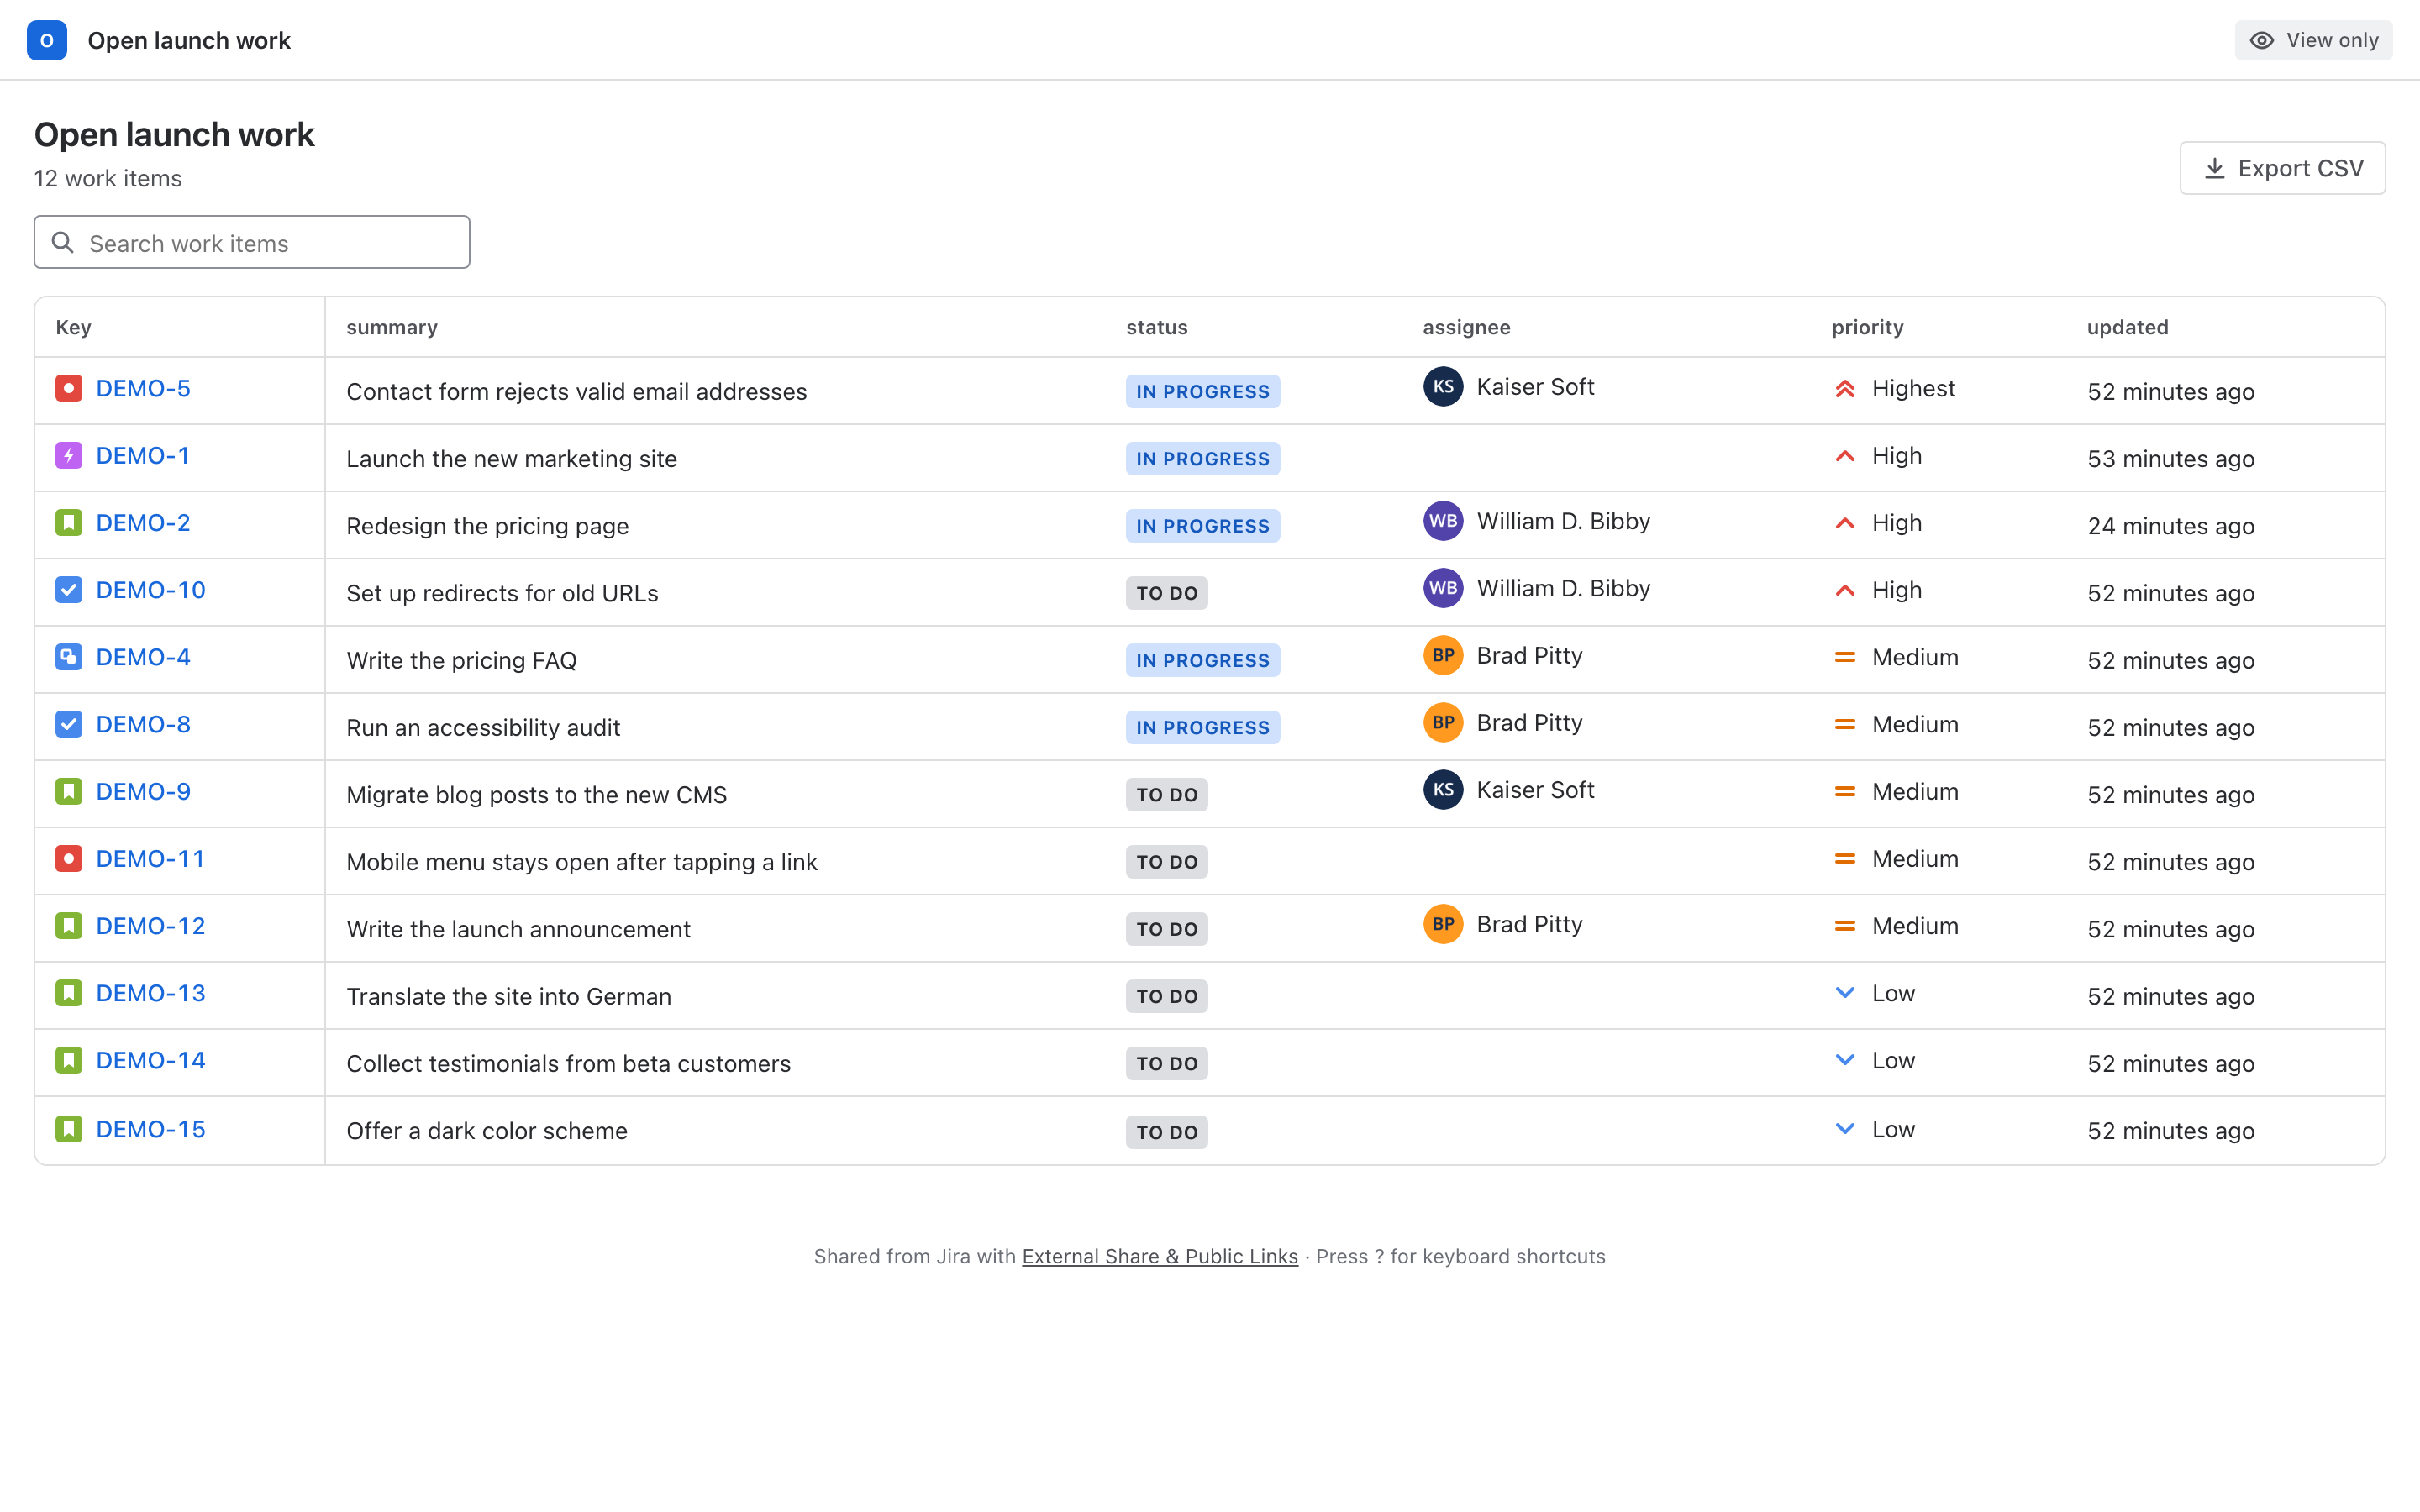
Task: Click '24 minutes ago' in DEMO-2 row
Action: click(x=2170, y=526)
